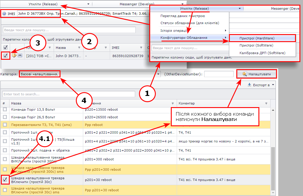The height and width of the screenshot is (196, 303).
Task: Click the {OtherDeviceNumber} input field
Action: click(219, 74)
